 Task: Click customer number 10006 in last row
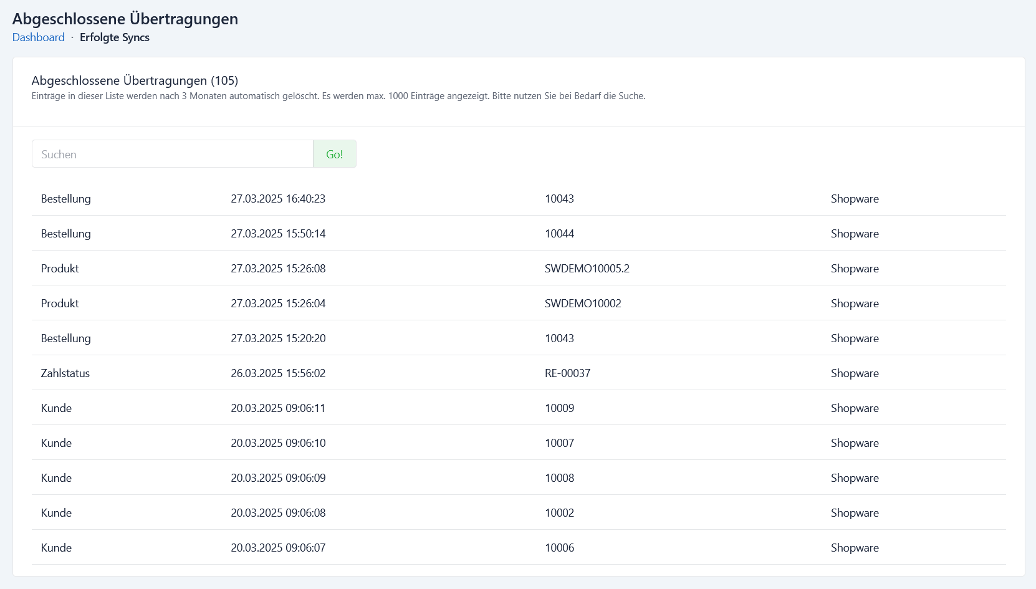559,548
